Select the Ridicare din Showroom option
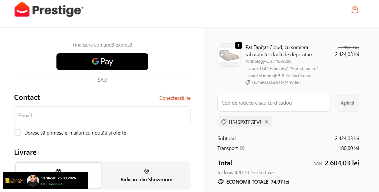Image resolution: width=379 pixels, height=192 pixels. [x=146, y=175]
